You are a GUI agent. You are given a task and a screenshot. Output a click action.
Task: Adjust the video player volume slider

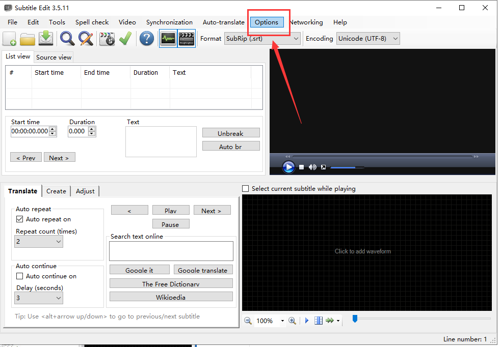click(x=347, y=167)
